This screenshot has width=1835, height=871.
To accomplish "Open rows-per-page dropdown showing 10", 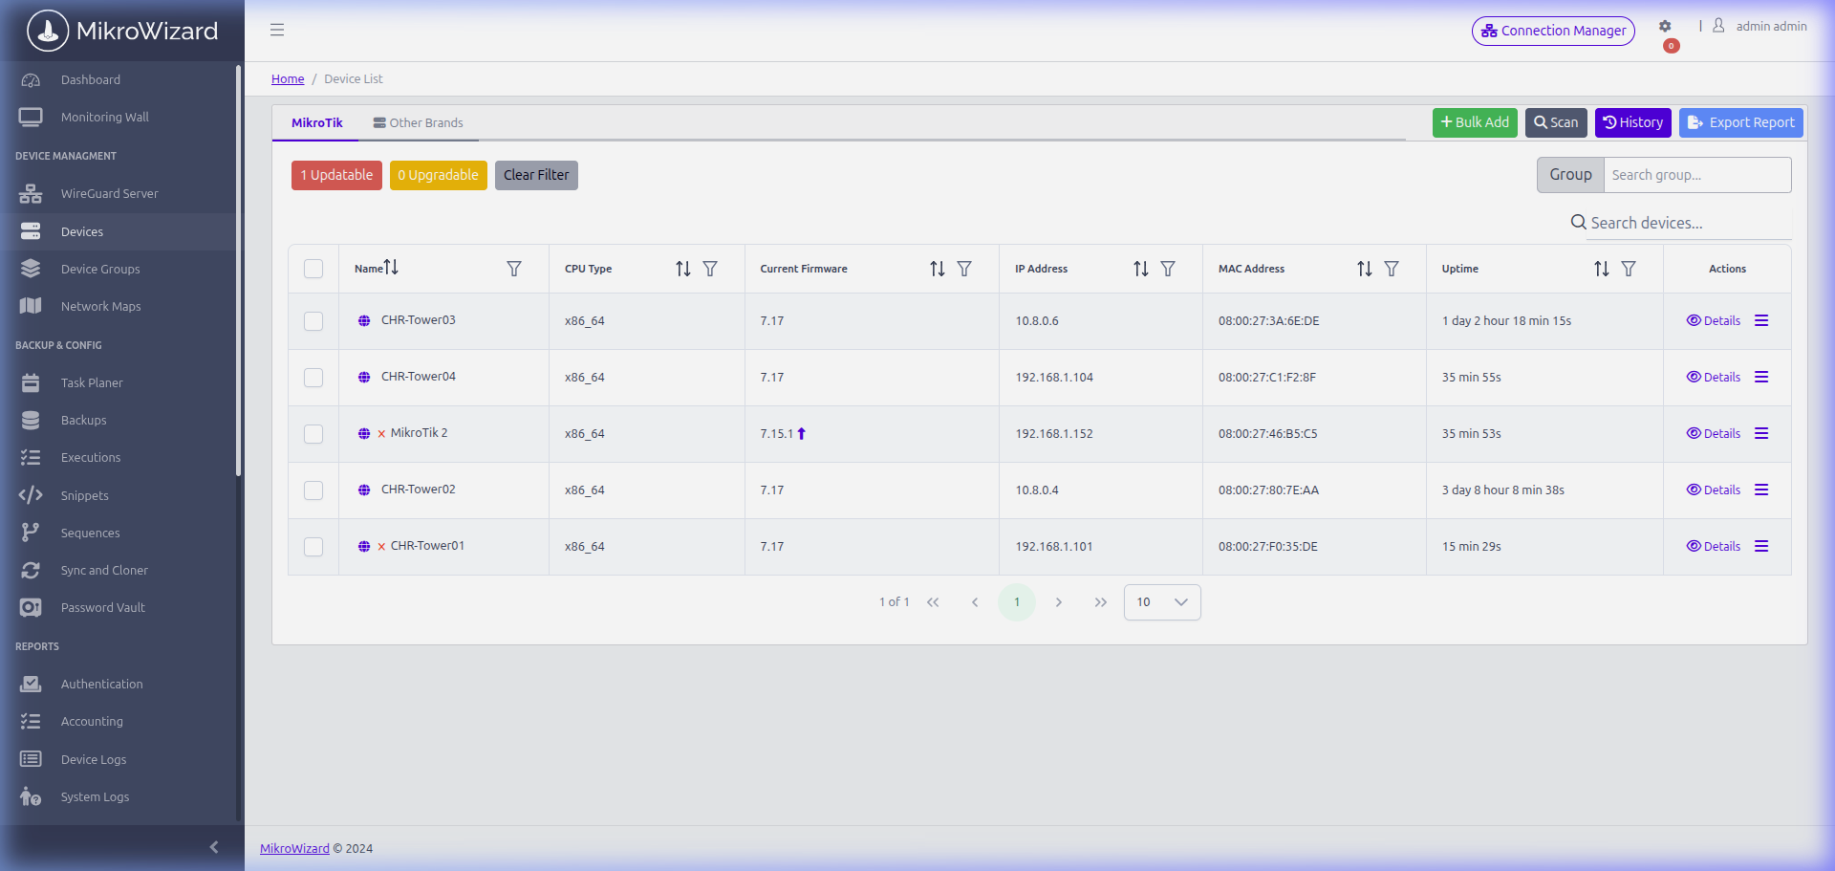I will coord(1162,602).
